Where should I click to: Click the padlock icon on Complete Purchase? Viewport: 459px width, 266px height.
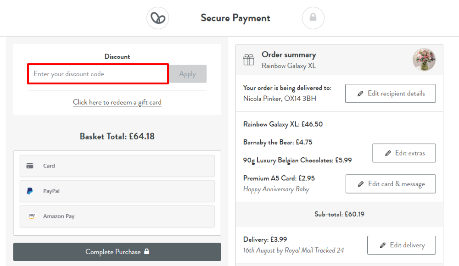(146, 252)
